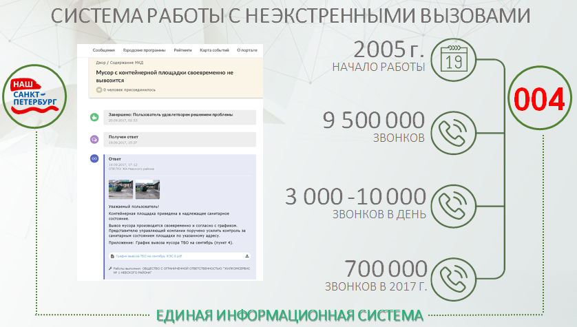The image size is (577, 327).
Task: Open the Городские программы menu item
Action: click(x=143, y=50)
